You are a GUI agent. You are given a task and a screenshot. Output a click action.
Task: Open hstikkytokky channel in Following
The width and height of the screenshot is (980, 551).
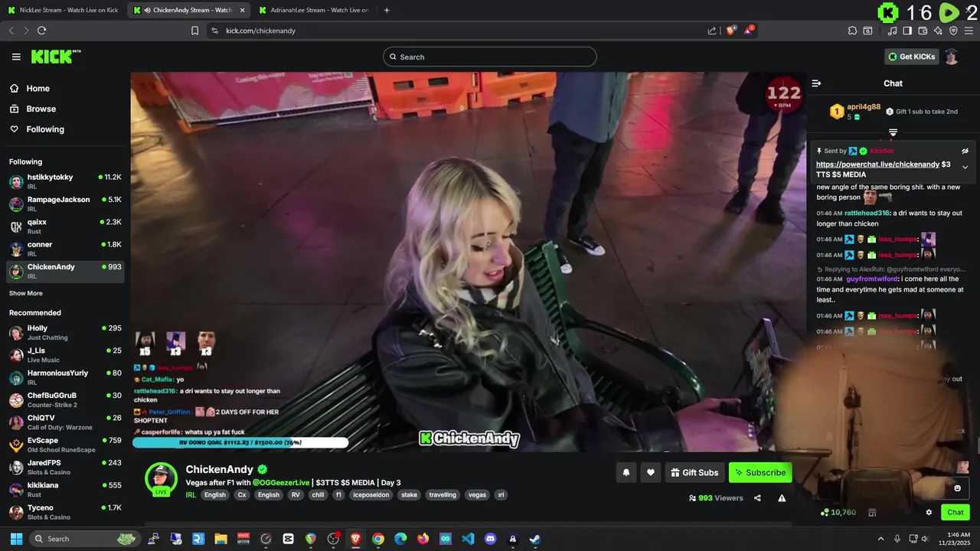[x=65, y=181]
